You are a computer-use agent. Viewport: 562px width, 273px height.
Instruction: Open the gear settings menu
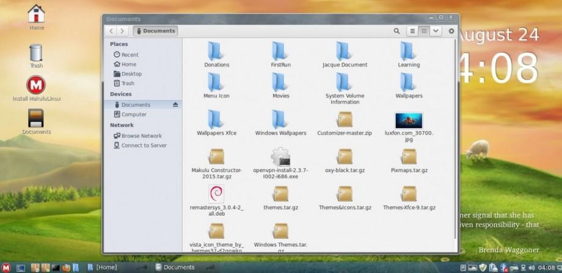(x=451, y=31)
